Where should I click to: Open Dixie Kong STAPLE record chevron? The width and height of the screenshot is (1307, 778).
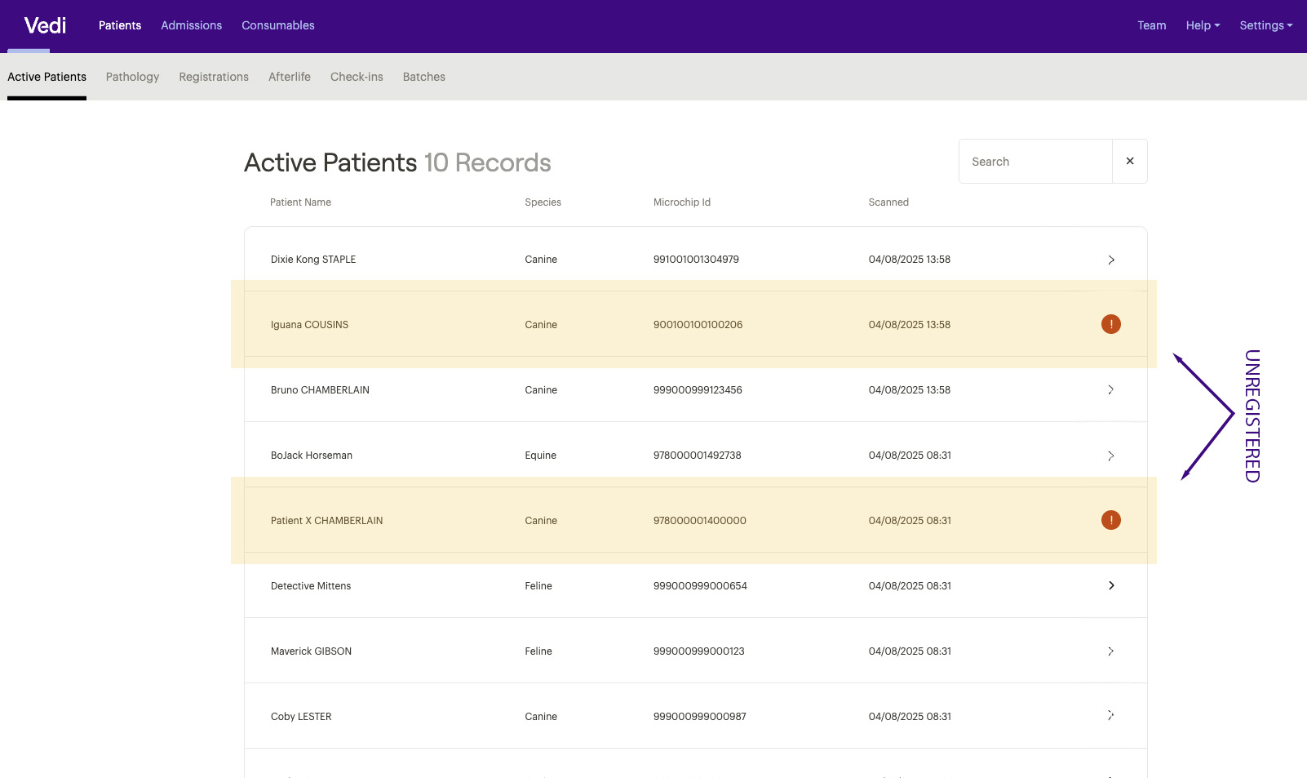(x=1111, y=260)
